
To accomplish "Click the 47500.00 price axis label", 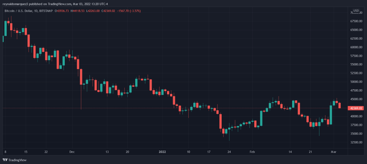I will [x=356, y=90].
